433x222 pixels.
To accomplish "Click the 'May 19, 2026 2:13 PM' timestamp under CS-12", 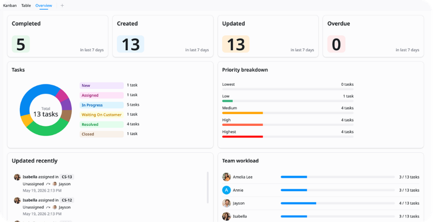I will click(42, 214).
